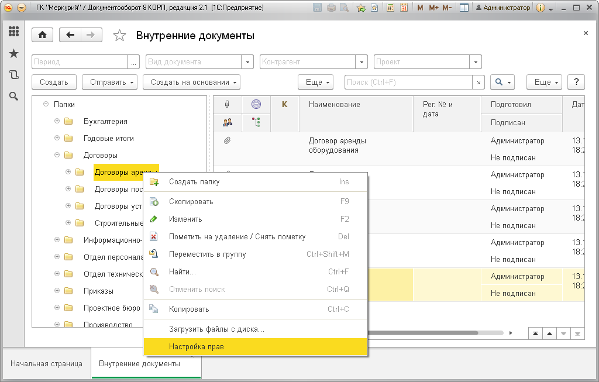The image size is (599, 382).
Task: Open the info icon in title bar
Action: coord(540,8)
